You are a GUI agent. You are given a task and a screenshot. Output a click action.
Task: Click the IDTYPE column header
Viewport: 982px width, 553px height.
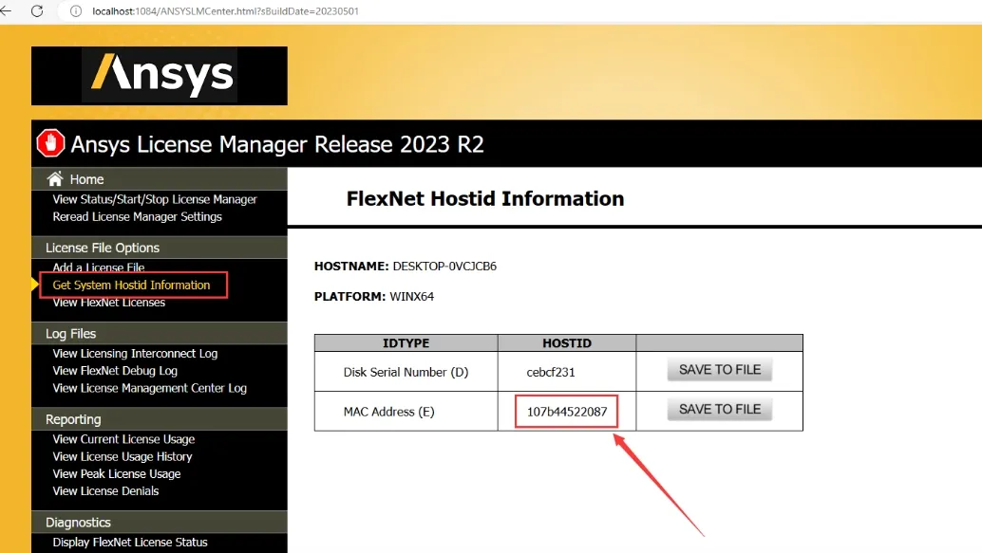(406, 342)
